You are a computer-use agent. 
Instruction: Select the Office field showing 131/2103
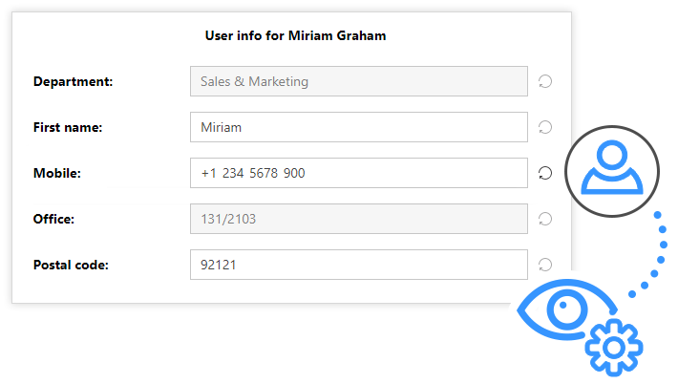point(359,219)
